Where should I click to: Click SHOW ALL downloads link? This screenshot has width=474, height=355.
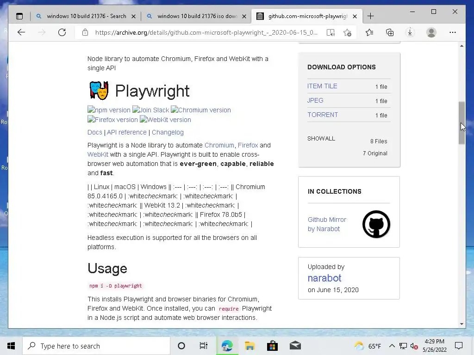pyautogui.click(x=321, y=139)
